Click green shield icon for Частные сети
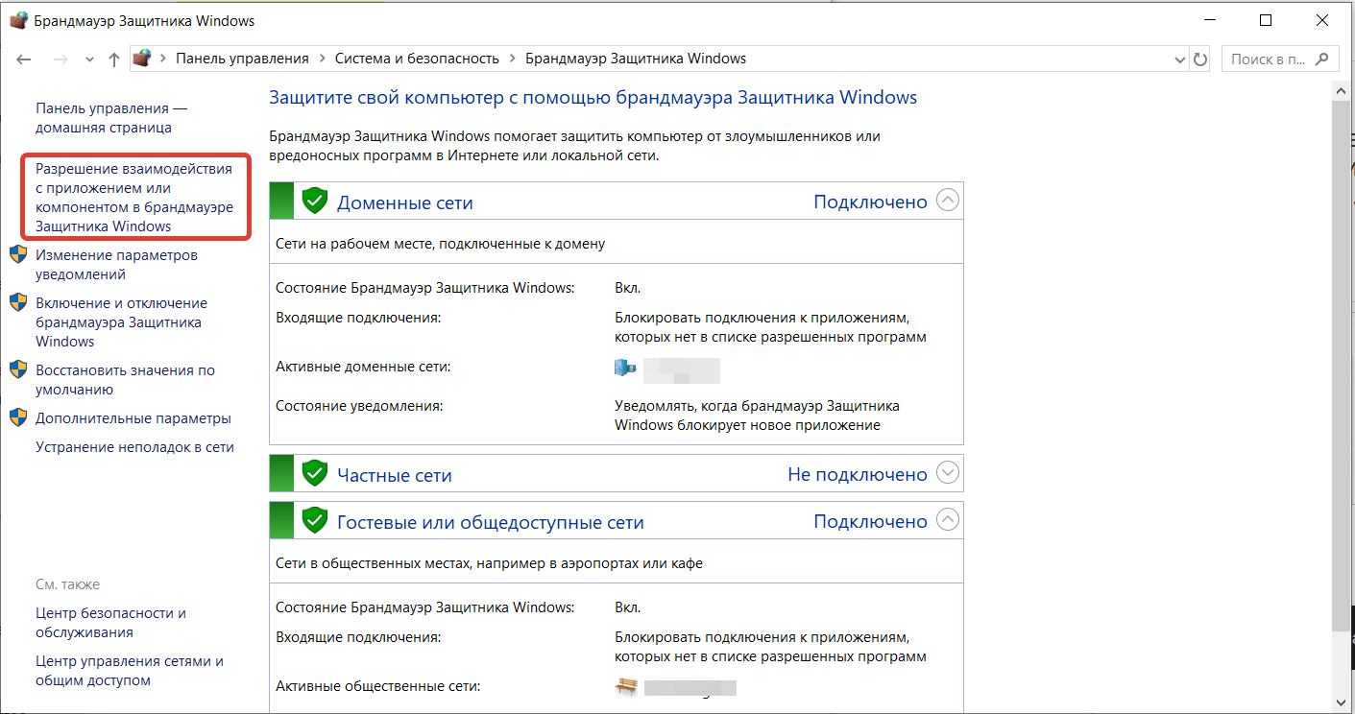The image size is (1355, 714). click(x=315, y=473)
